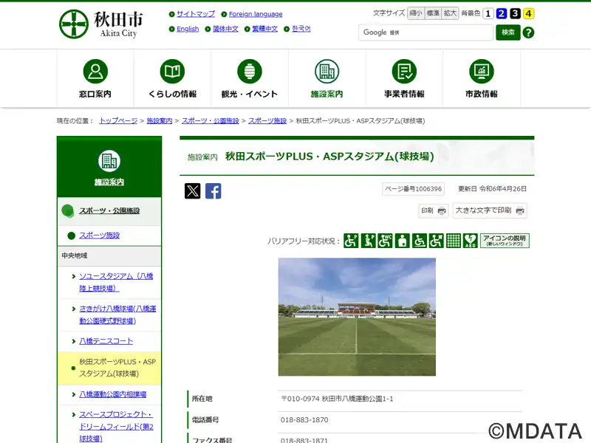Set text size to 拡大
The image size is (591, 443).
click(450, 13)
